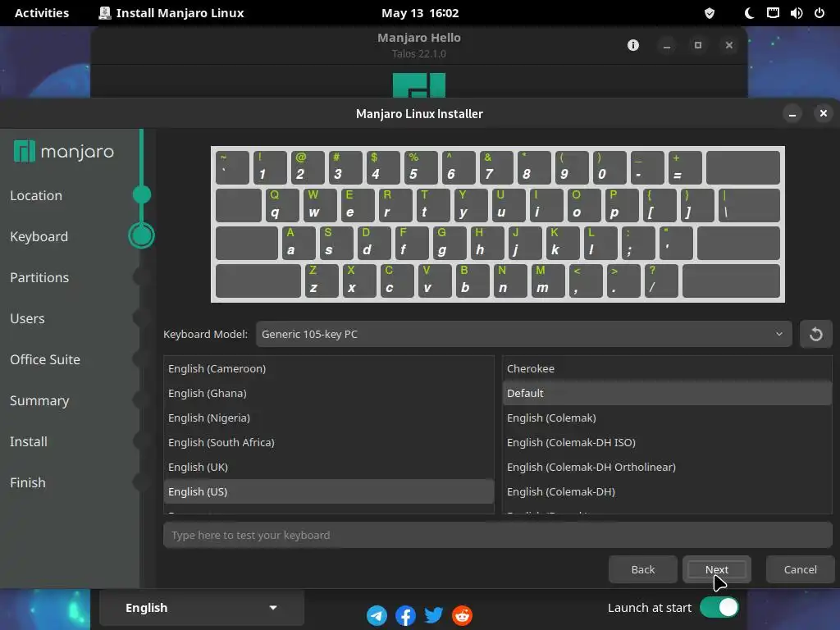Select the Partitions step in sidebar
840x630 pixels.
(39, 277)
